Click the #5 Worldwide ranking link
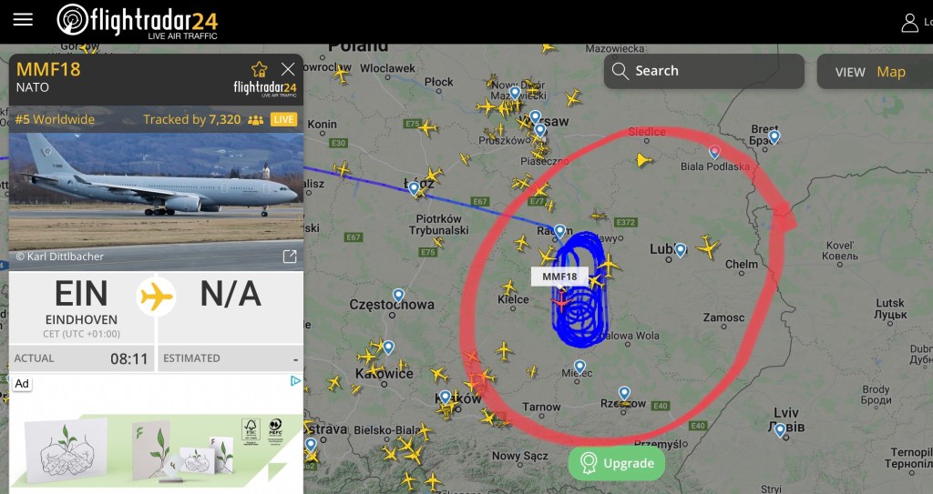 (55, 119)
